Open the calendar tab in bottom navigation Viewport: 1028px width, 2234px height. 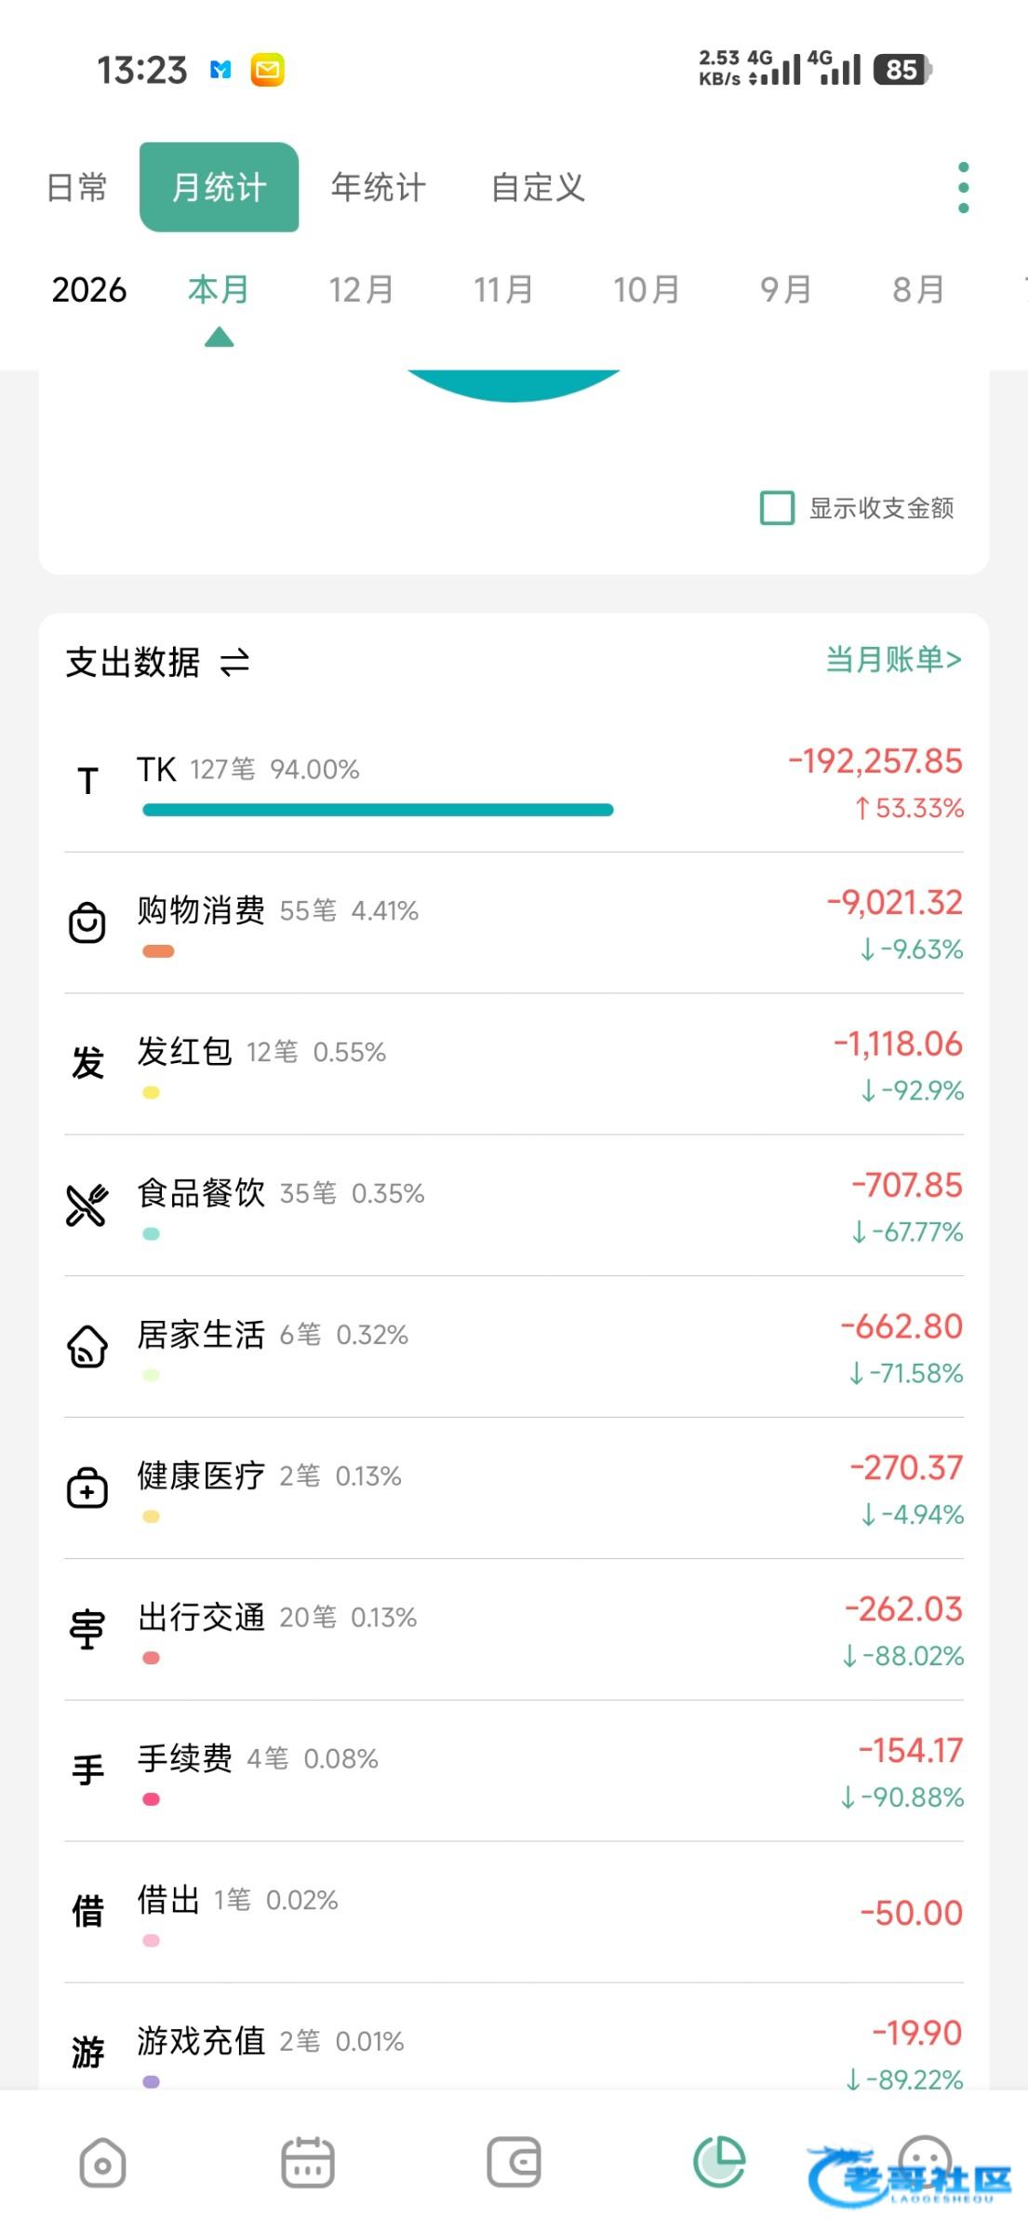tap(308, 2161)
